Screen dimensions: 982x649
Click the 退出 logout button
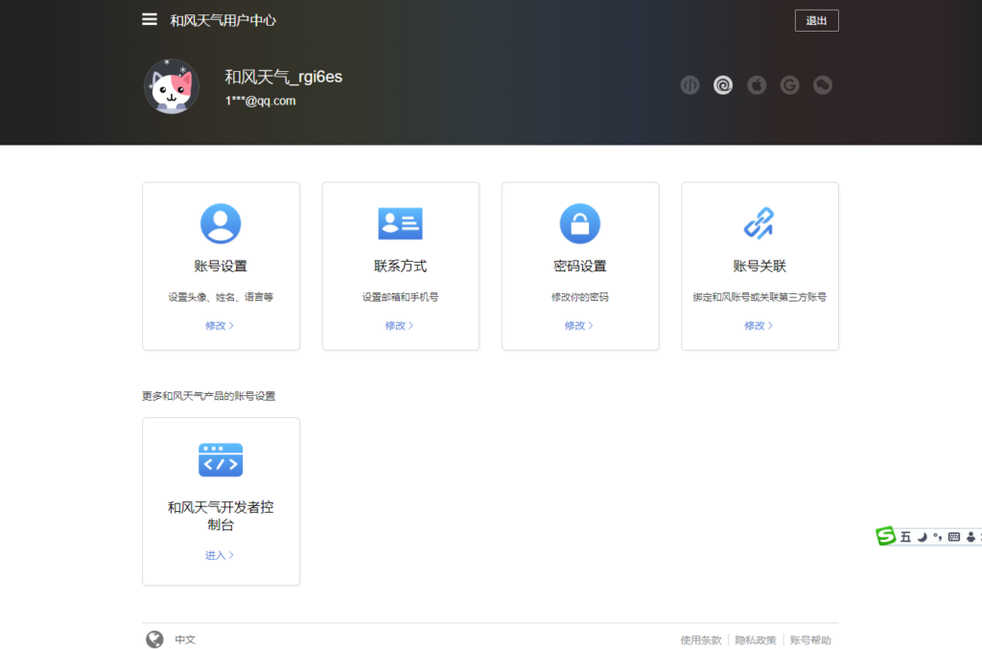point(816,20)
